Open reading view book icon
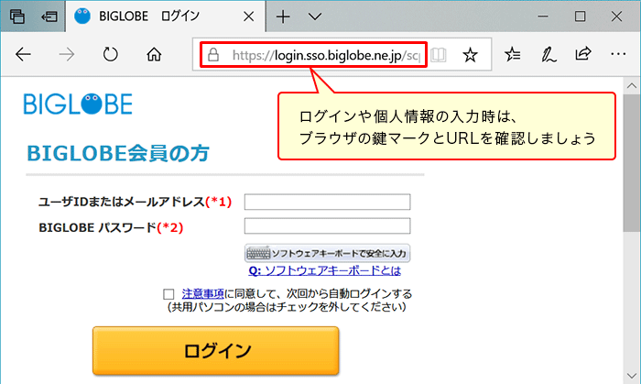The width and height of the screenshot is (641, 384). click(x=439, y=55)
